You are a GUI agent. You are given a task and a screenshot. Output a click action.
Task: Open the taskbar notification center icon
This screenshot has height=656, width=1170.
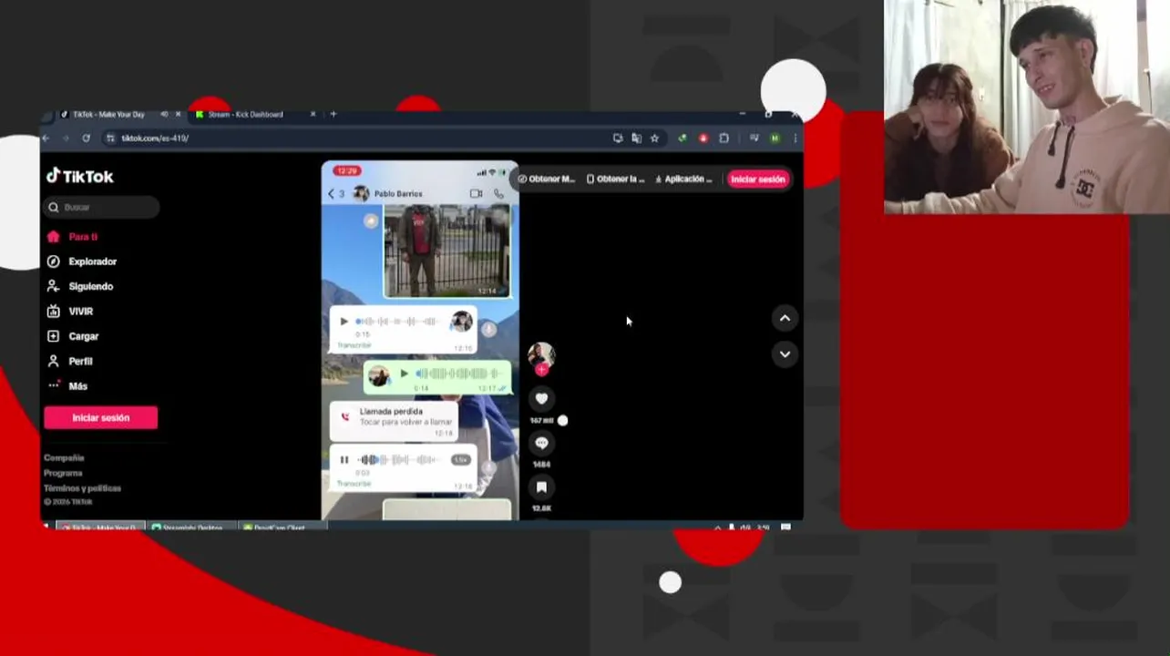tap(785, 527)
